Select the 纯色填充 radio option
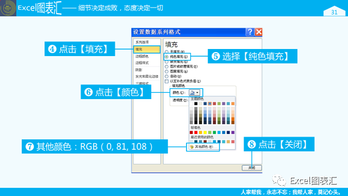This screenshot has width=348, height=196. click(x=166, y=57)
